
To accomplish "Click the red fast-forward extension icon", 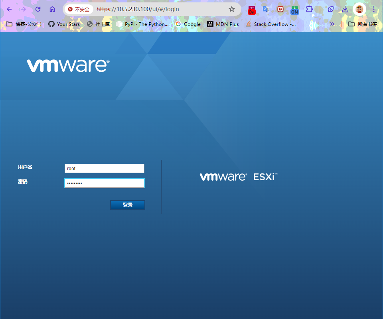I will [280, 9].
